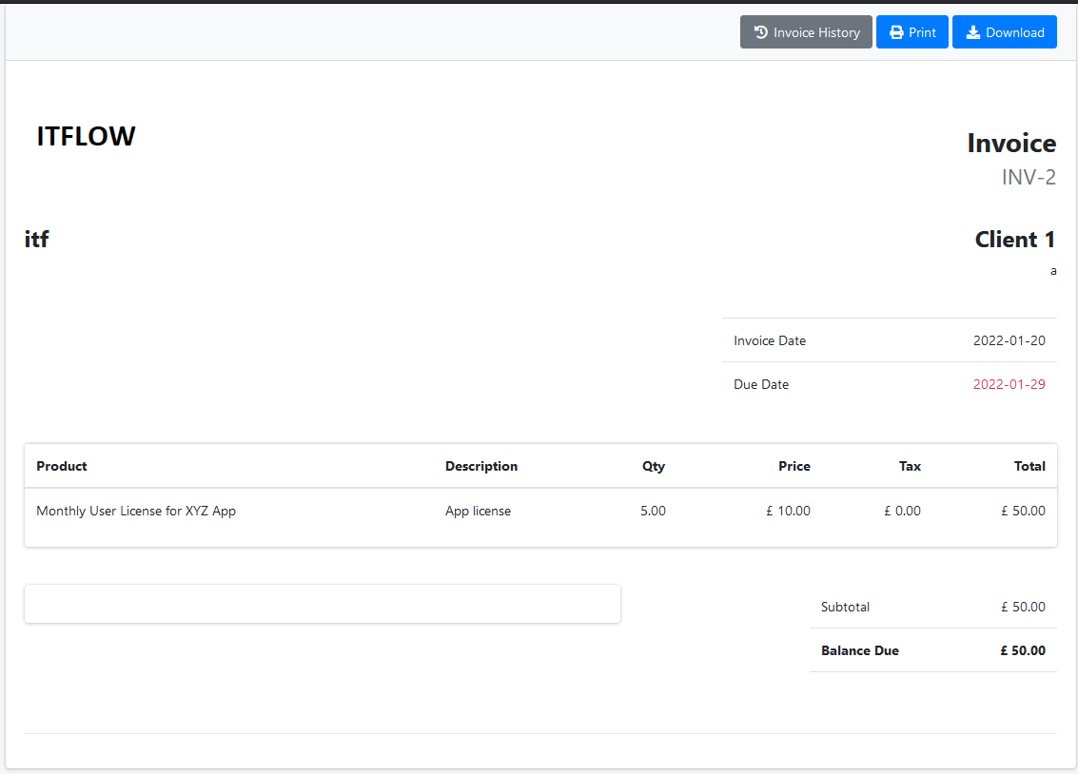Click the line item total £ 50.00

point(1023,511)
